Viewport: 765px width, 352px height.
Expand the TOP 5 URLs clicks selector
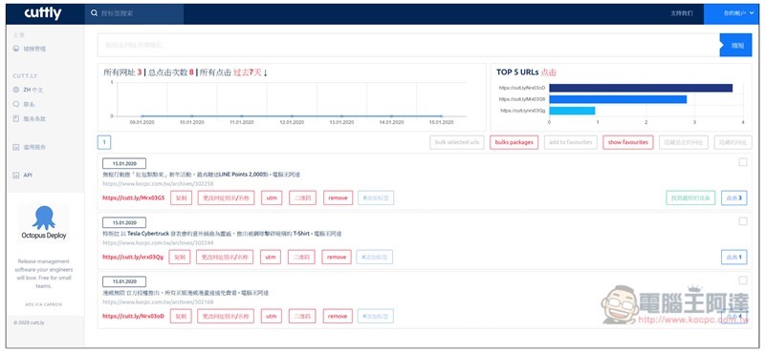coord(548,72)
